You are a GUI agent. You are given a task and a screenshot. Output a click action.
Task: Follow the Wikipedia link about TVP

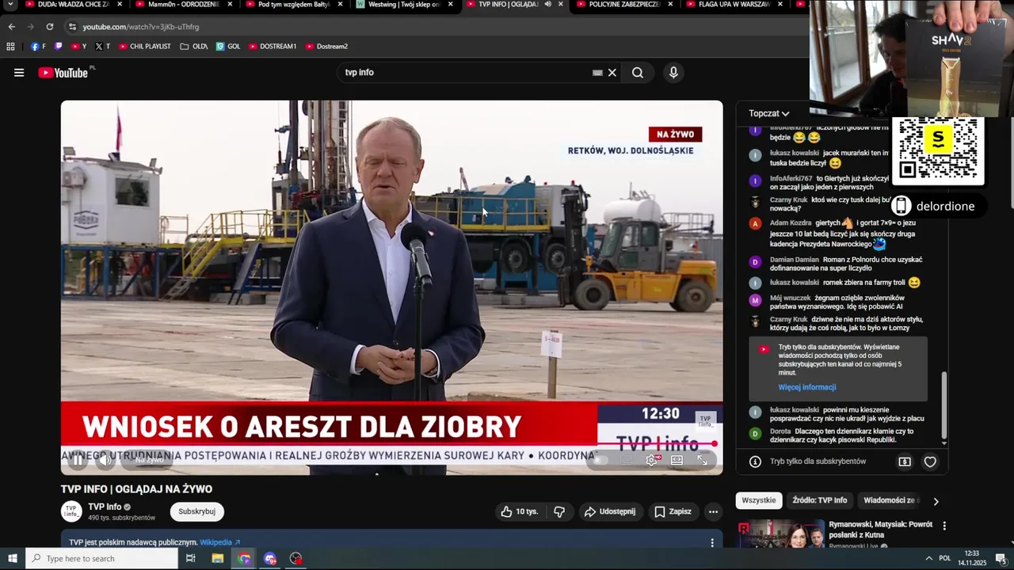[x=219, y=542]
